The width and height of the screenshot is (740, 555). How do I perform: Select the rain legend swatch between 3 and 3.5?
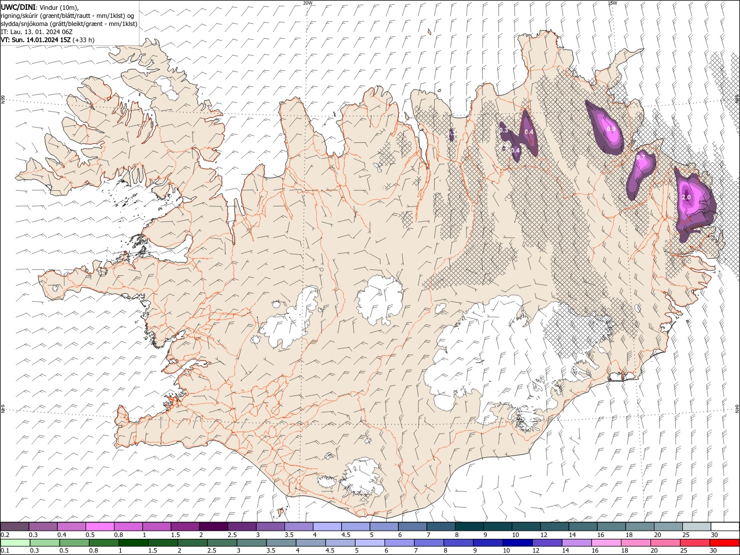coord(252,543)
